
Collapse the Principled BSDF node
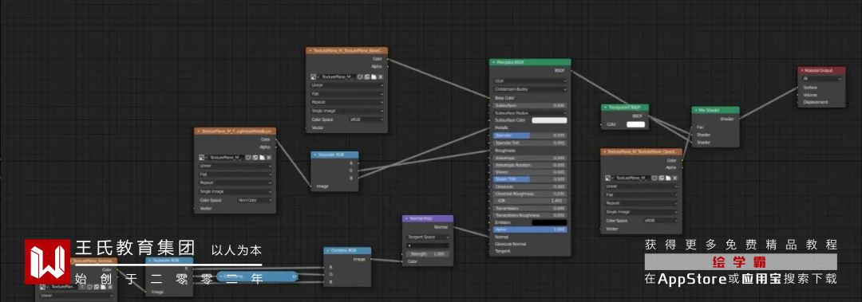[x=493, y=63]
